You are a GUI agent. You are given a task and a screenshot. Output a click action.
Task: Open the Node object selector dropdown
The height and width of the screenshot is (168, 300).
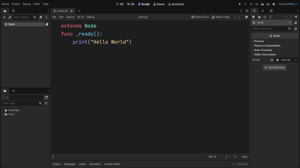coord(272,22)
